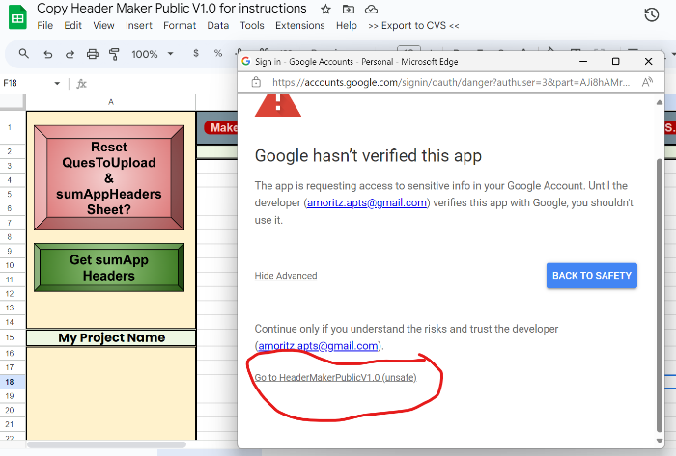
Task: Open the Edit menu
Action: coord(72,26)
